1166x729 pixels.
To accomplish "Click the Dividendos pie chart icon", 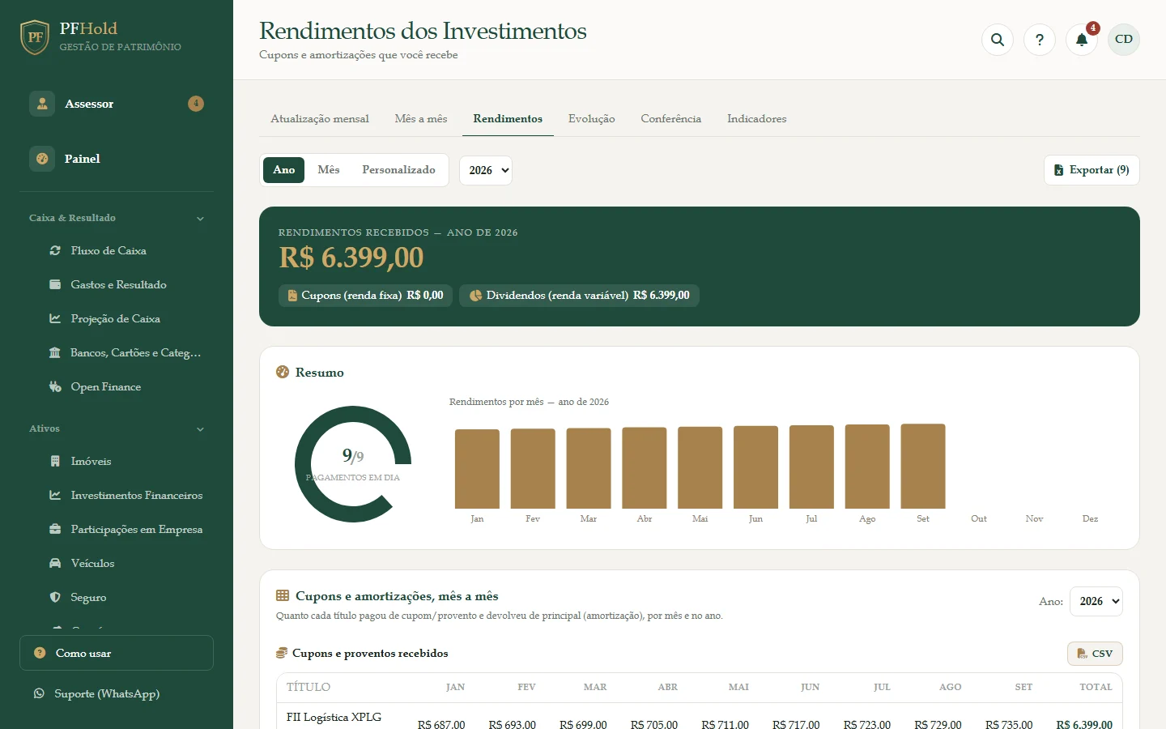I will pos(476,296).
